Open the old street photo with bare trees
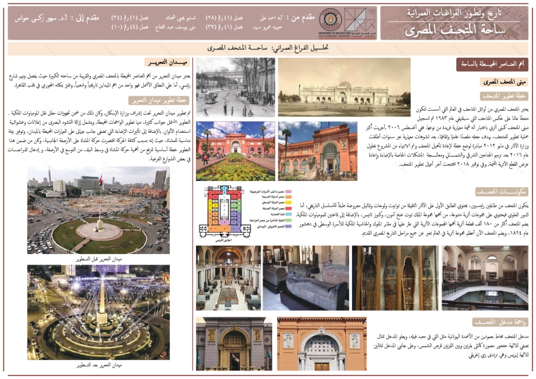 pyautogui.click(x=235, y=88)
